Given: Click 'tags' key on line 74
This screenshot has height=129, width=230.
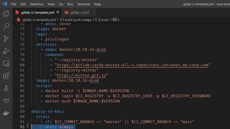Looking at the screenshot, I should 41,34.
